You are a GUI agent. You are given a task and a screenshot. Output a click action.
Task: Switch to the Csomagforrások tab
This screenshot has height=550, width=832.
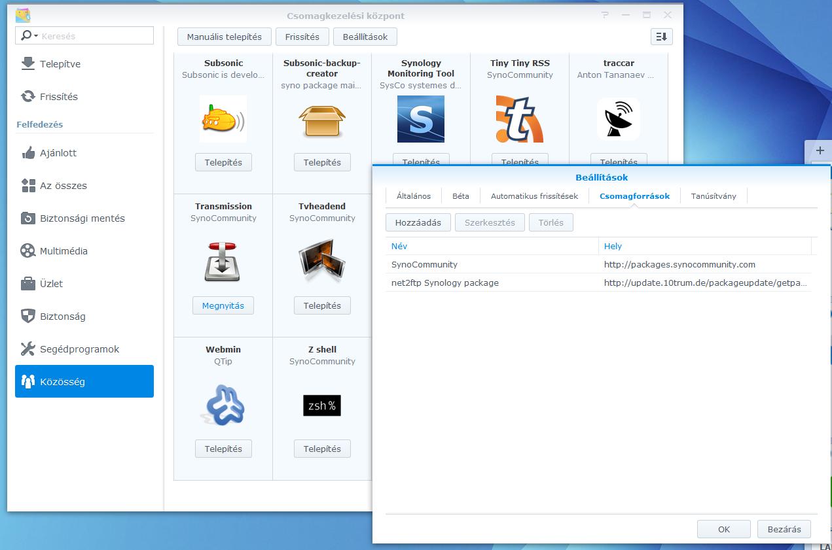(x=634, y=196)
